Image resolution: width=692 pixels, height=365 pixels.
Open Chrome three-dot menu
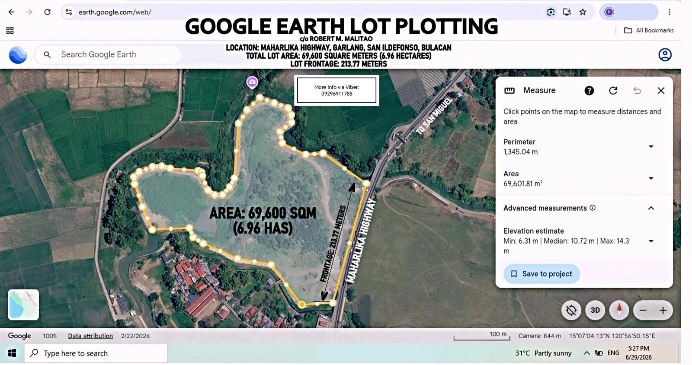tap(670, 12)
